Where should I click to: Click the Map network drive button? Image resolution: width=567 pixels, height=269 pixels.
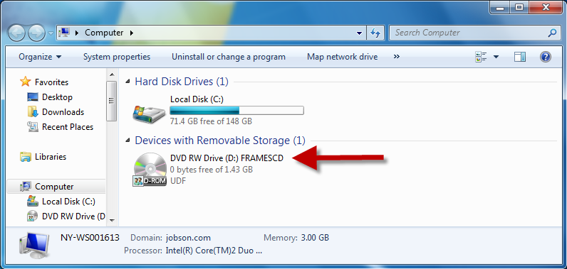(x=343, y=57)
